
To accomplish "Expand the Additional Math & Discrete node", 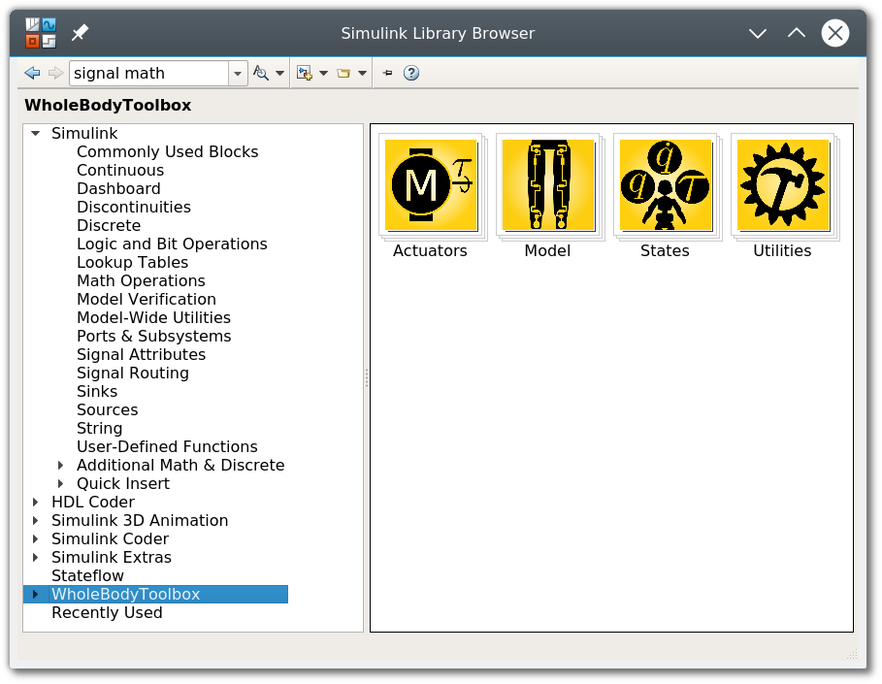I will 61,465.
